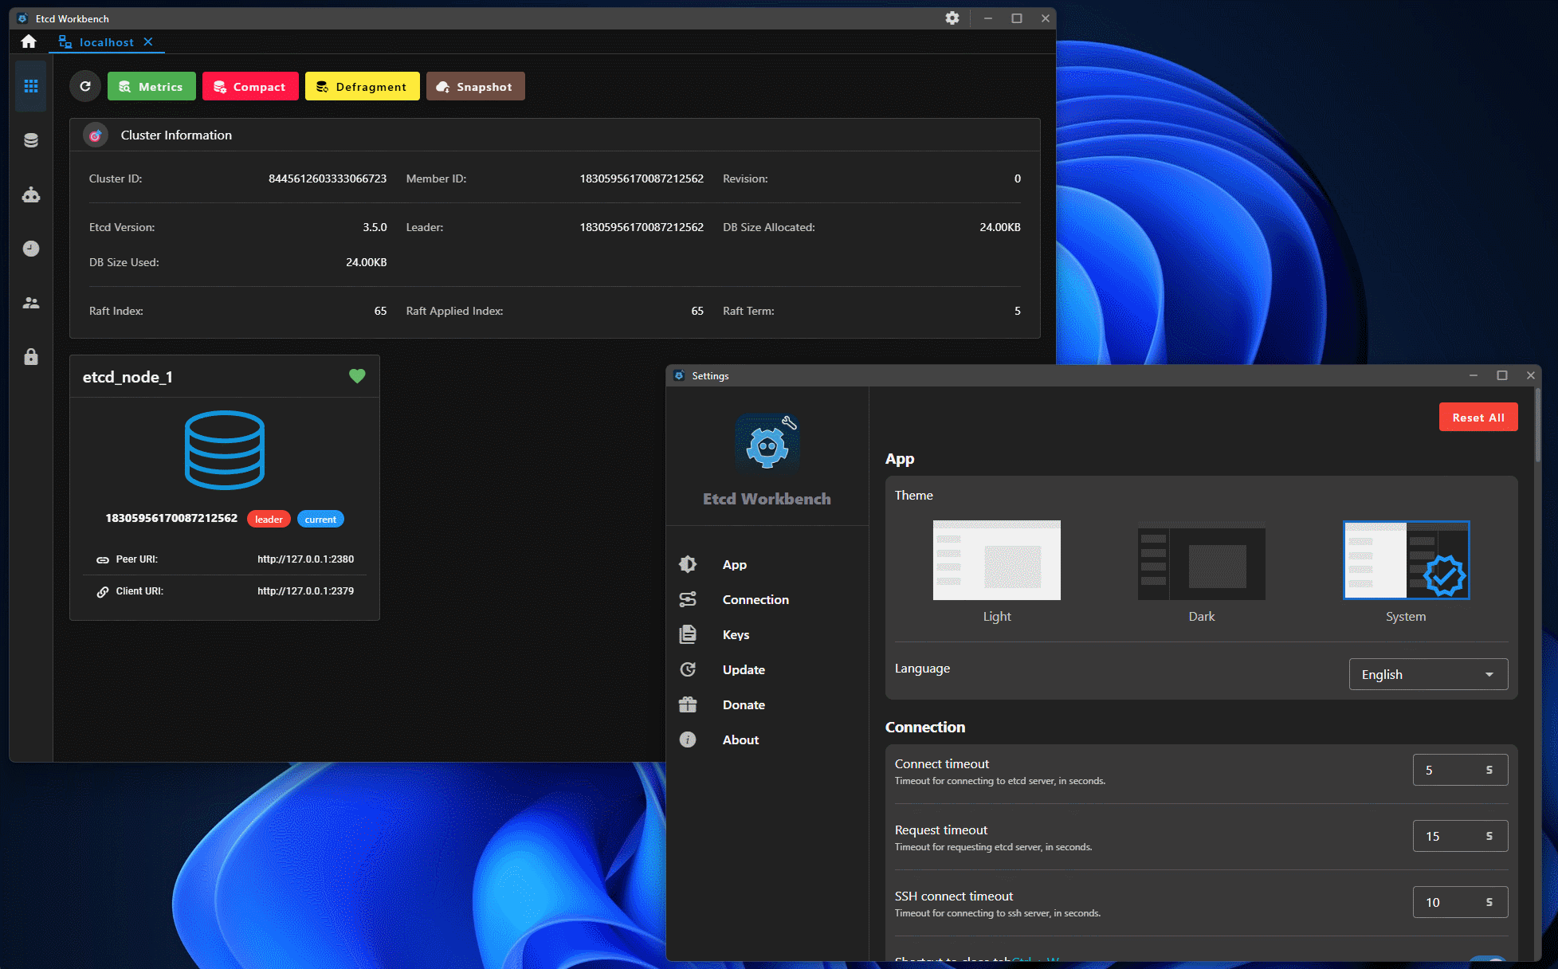
Task: Click the Settings window scrollbar
Action: coord(1537,426)
